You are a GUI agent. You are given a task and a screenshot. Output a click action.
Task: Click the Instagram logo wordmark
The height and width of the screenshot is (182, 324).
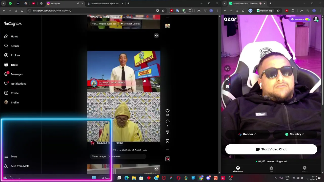(13, 24)
